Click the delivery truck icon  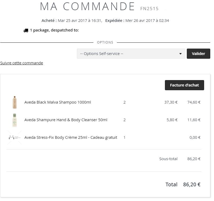(26, 30)
